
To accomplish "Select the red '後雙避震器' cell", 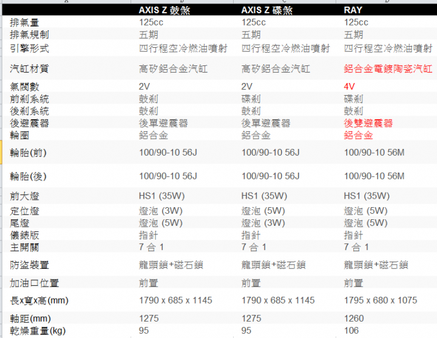I will point(368,123).
